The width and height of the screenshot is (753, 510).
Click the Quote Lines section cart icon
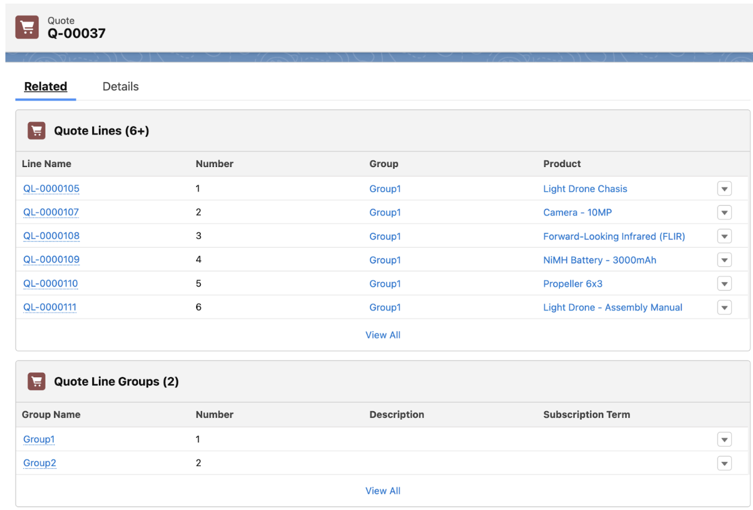click(x=37, y=130)
